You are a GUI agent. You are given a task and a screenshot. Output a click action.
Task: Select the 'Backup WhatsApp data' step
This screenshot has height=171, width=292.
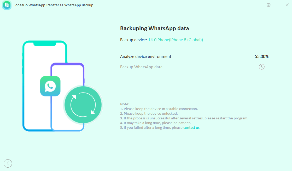(x=141, y=67)
